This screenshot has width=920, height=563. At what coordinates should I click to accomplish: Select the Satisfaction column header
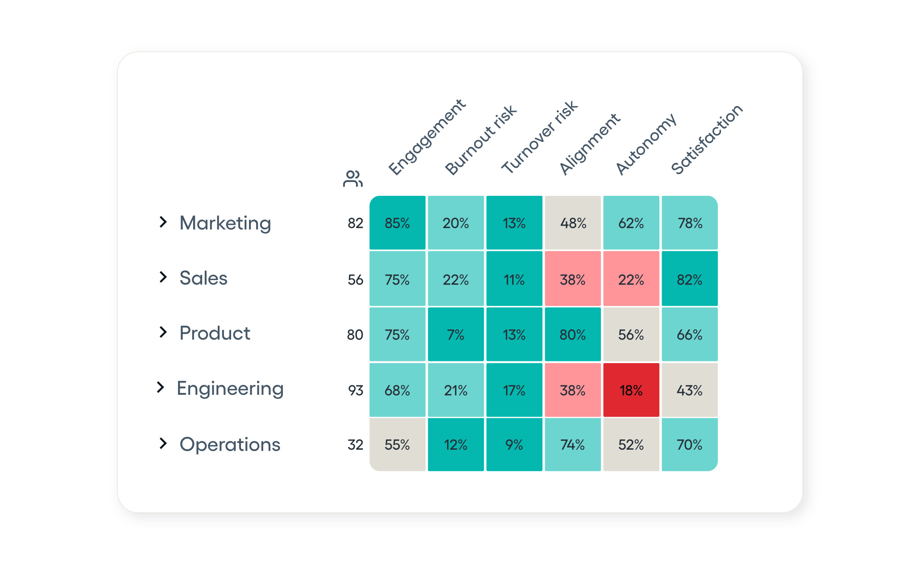pos(707,139)
